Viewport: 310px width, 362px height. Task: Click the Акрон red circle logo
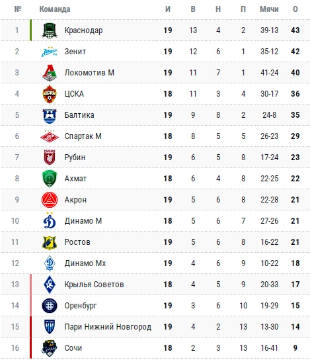50,200
